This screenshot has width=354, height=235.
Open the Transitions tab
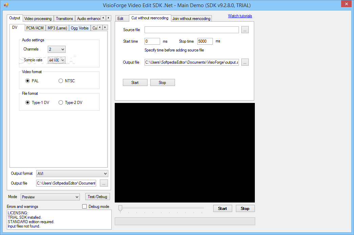coord(64,19)
